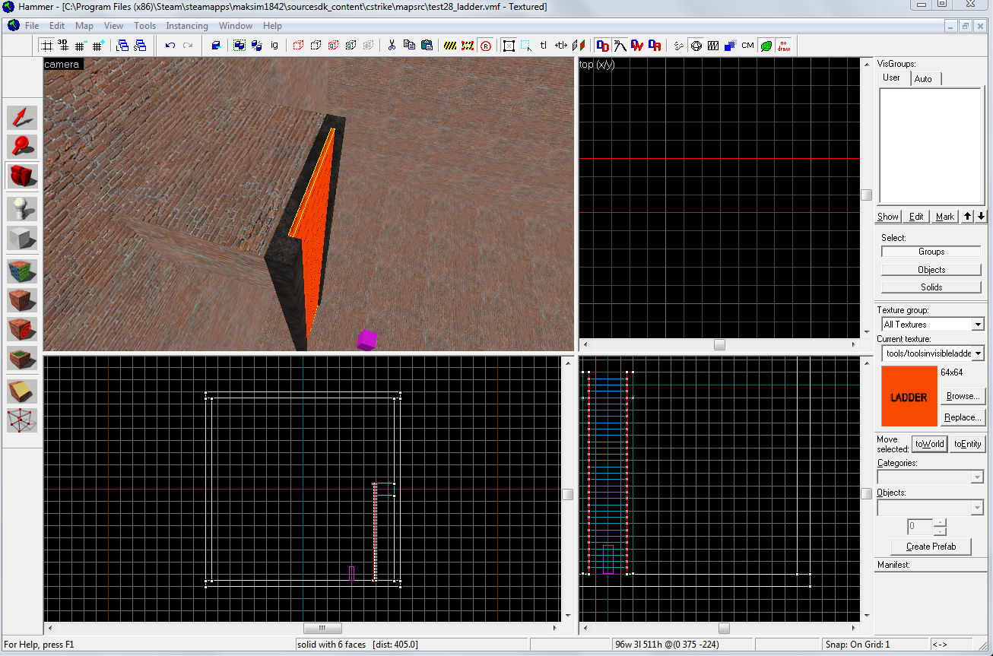
Task: Group the selected objects
Action: [240, 46]
